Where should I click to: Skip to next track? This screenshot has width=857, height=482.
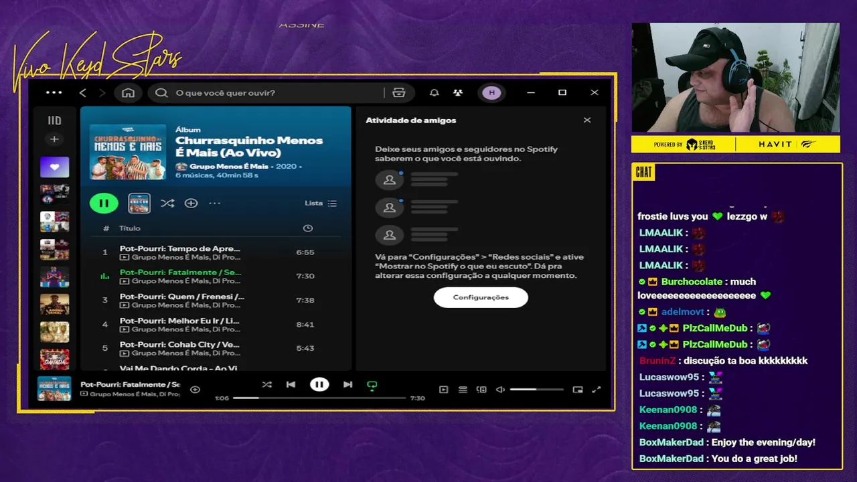point(347,384)
